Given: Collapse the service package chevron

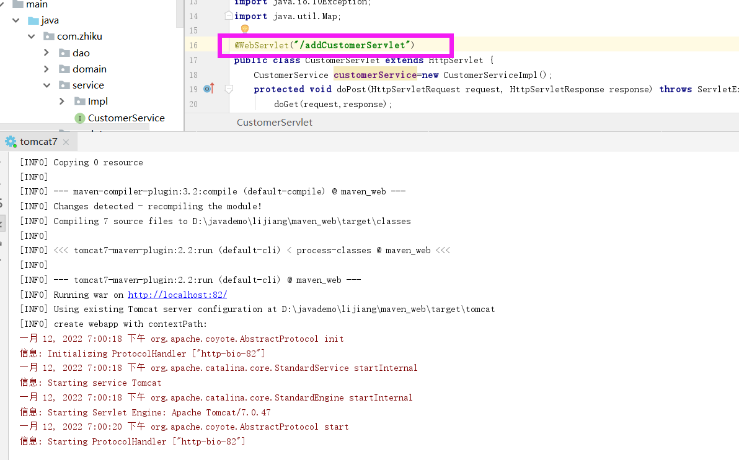Looking at the screenshot, I should (x=46, y=85).
